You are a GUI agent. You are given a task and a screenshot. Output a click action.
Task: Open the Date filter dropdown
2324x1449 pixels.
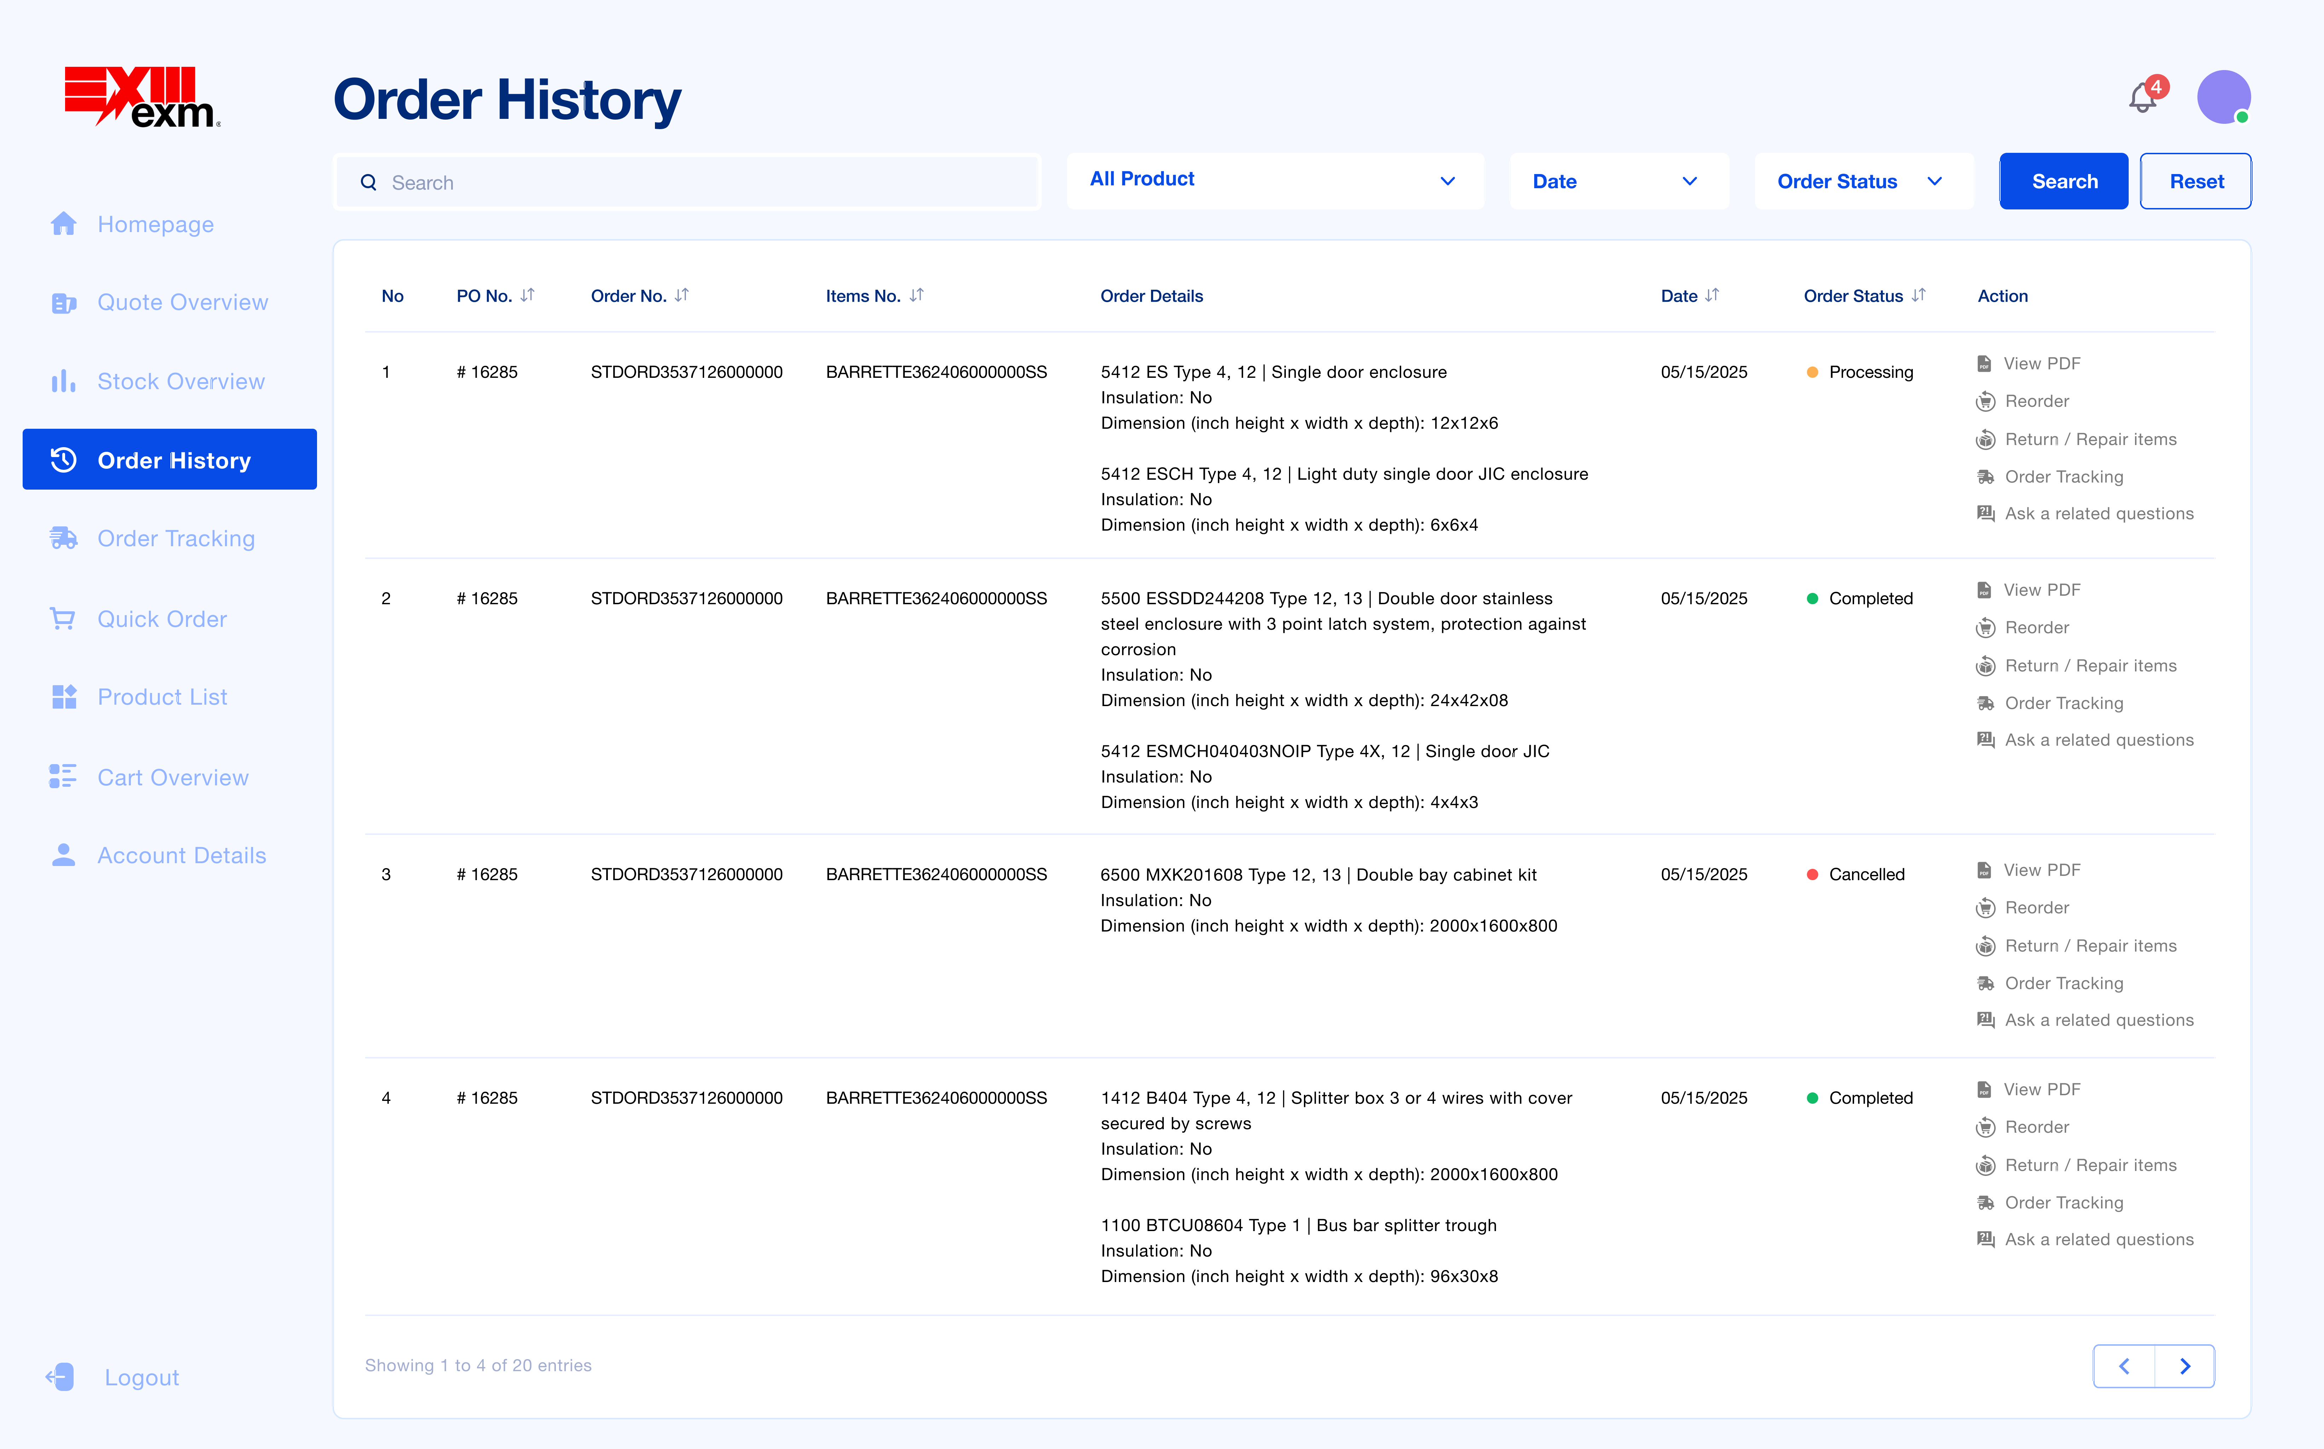click(x=1619, y=181)
